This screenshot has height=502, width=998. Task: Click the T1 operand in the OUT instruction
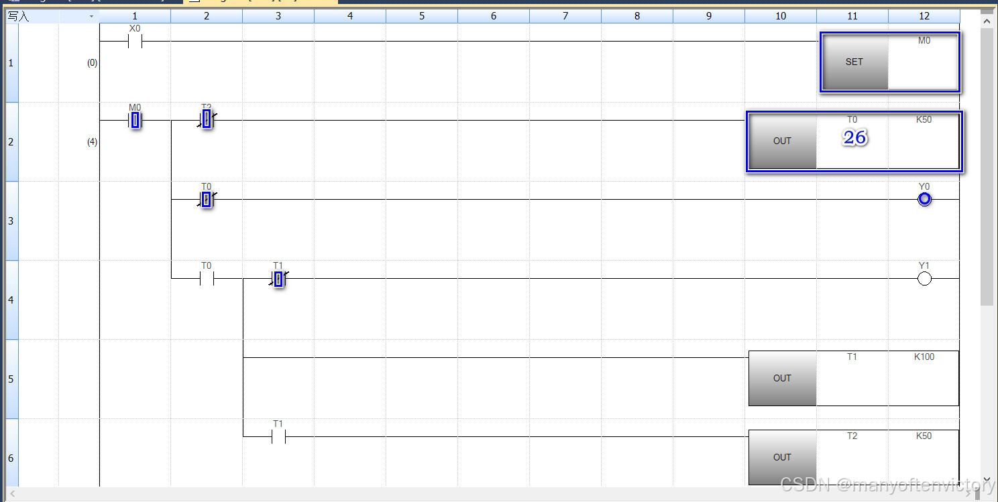click(852, 357)
